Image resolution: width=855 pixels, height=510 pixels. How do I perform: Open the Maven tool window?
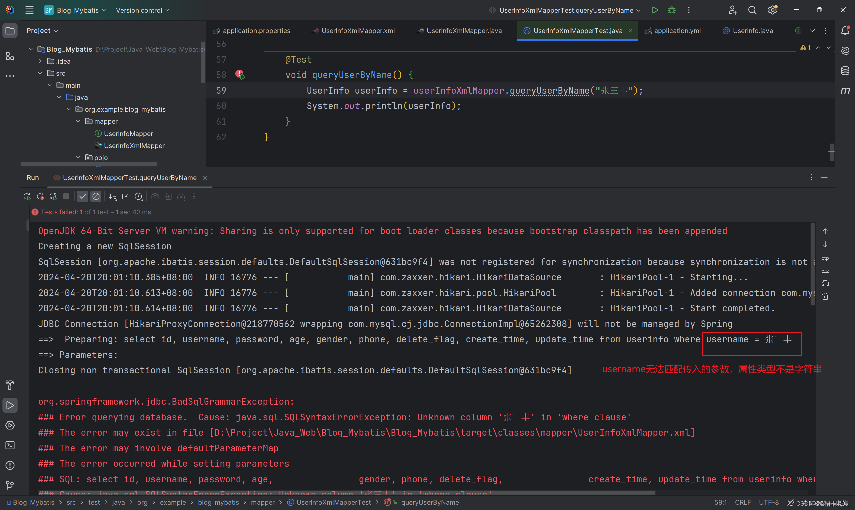[x=845, y=91]
